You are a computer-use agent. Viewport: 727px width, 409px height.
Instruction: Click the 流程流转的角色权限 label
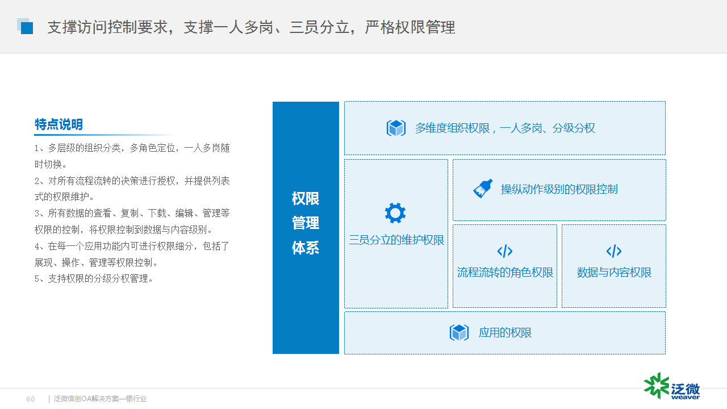pos(505,273)
